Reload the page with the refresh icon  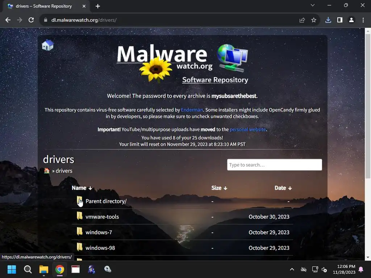pyautogui.click(x=31, y=20)
